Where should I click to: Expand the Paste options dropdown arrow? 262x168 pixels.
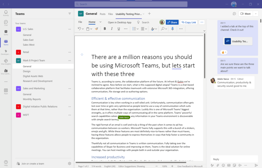(x=91, y=29)
